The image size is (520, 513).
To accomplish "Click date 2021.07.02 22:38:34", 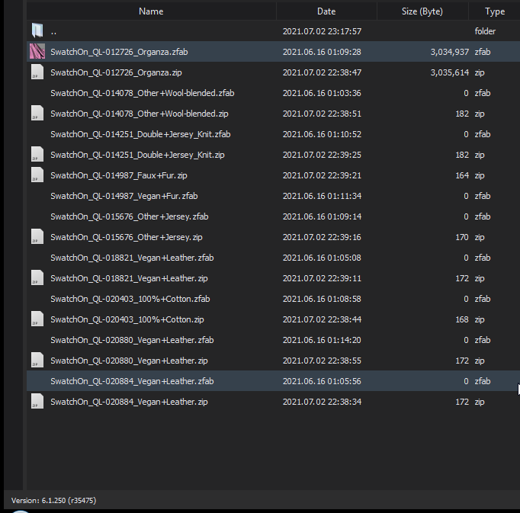I will (322, 402).
